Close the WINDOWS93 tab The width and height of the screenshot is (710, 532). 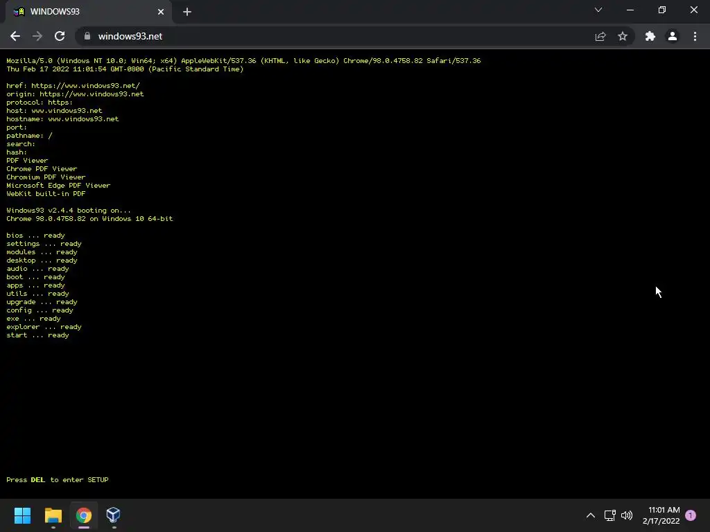coord(161,12)
